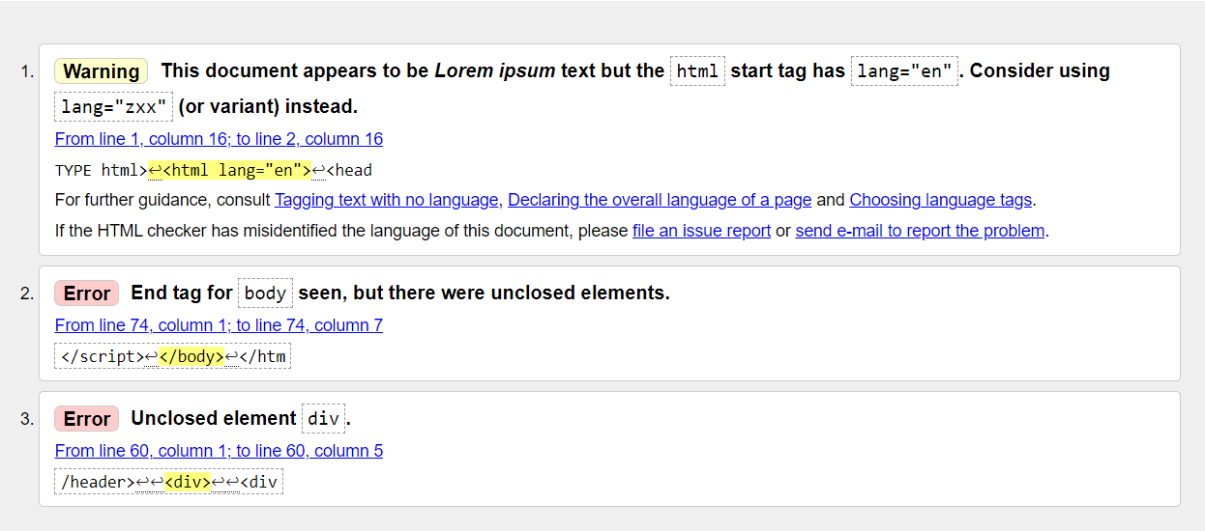Click the Error badge for body end tag
Screen dimensions: 1205x531
coord(87,293)
